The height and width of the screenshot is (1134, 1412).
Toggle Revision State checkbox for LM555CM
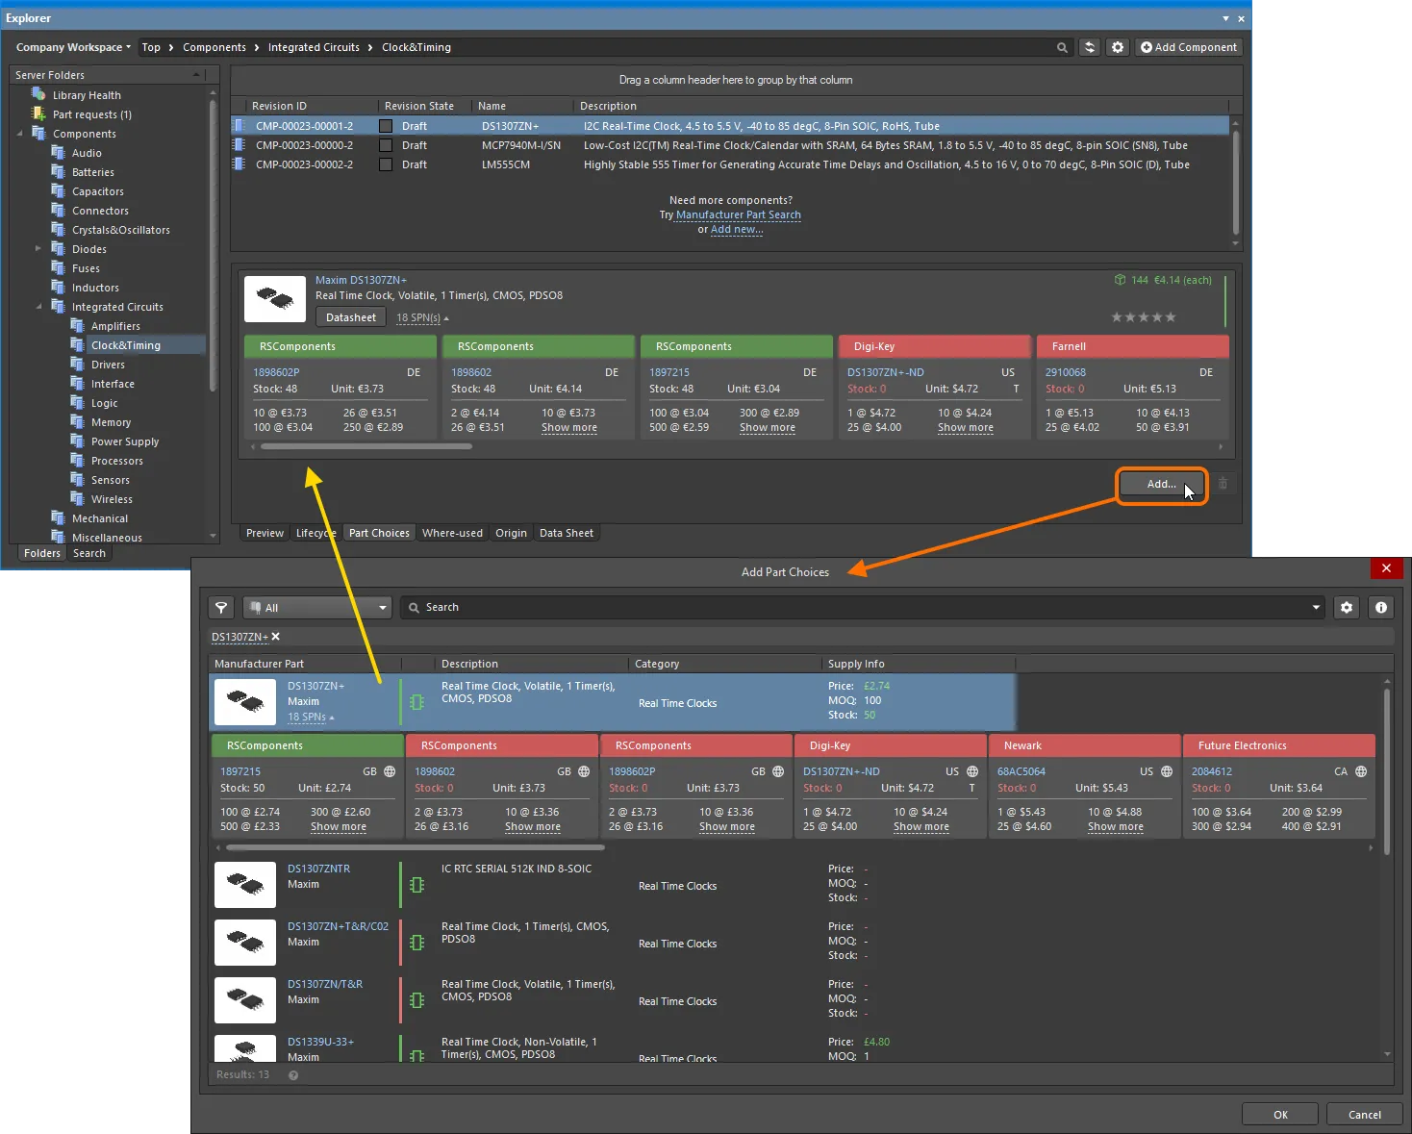coord(386,164)
